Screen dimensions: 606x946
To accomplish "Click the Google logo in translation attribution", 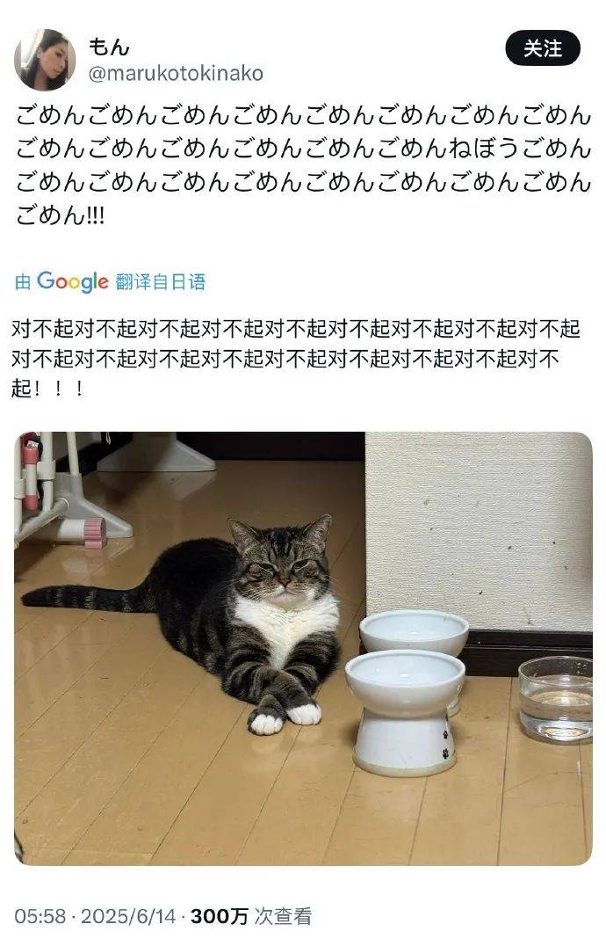I will (72, 281).
